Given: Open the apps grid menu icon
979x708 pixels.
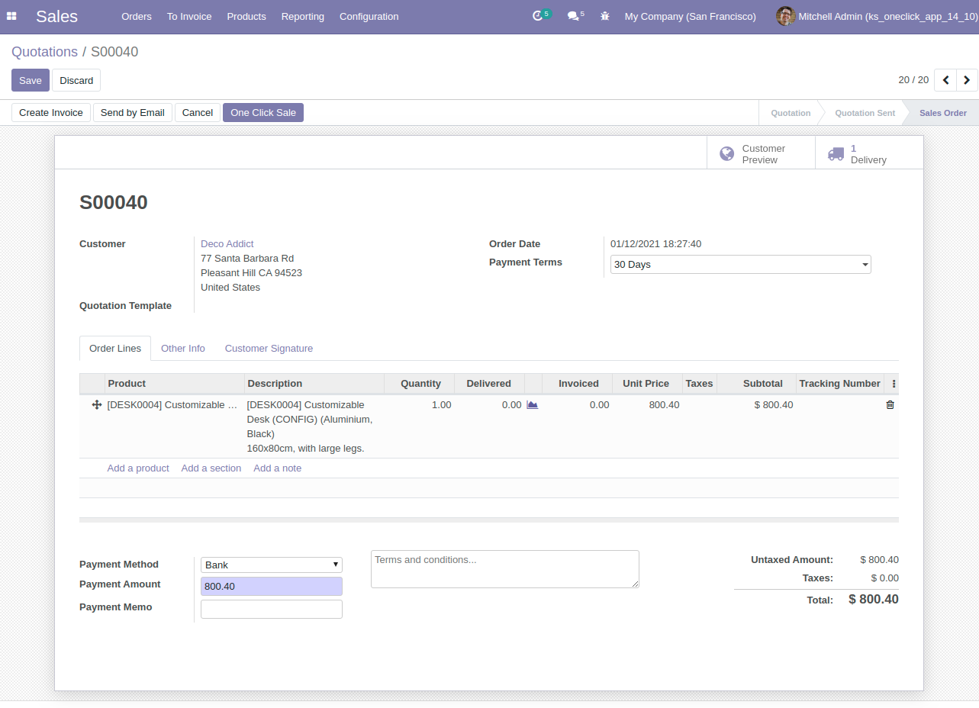Looking at the screenshot, I should pos(11,16).
